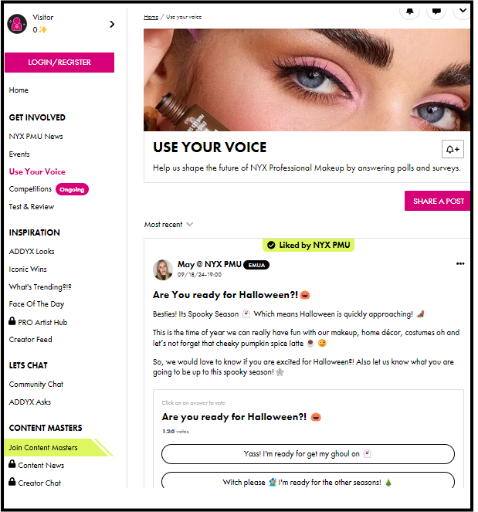478x512 pixels.
Task: Click the Visitor profile avatar
Action: click(x=17, y=24)
